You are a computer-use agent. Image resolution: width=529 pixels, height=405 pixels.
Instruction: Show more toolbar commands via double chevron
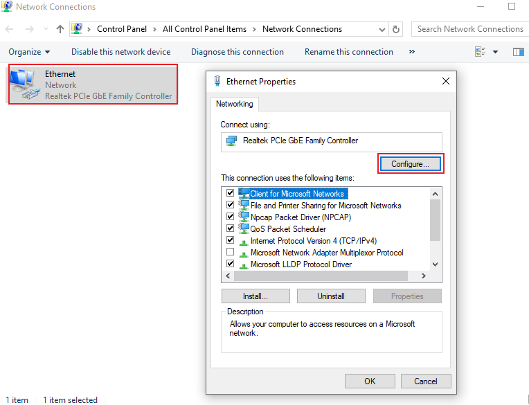click(x=411, y=52)
